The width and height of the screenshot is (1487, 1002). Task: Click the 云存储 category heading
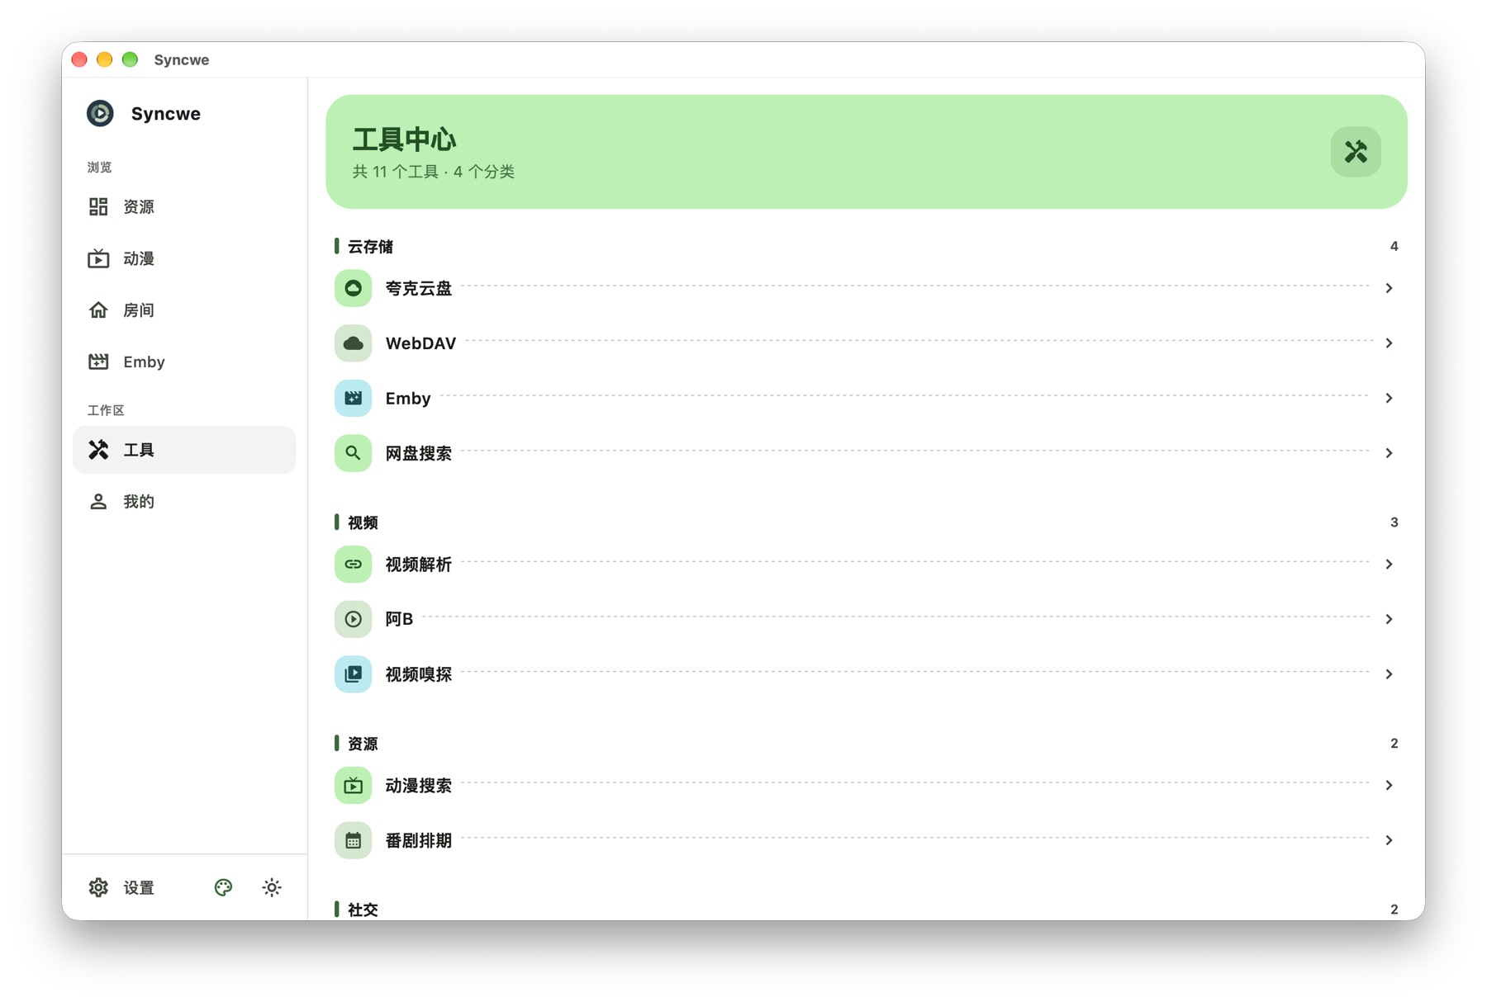370,247
